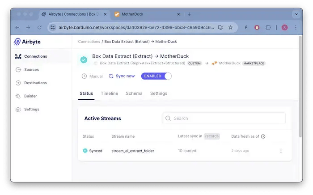Viewport: 313px width, 195px height.
Task: Click the Box Data Extract source link
Action: pos(142,63)
